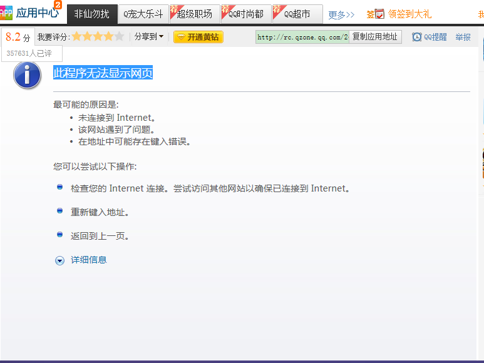Screen dimensions: 484x363
Task: Rate the app two stars
Action: click(x=88, y=36)
